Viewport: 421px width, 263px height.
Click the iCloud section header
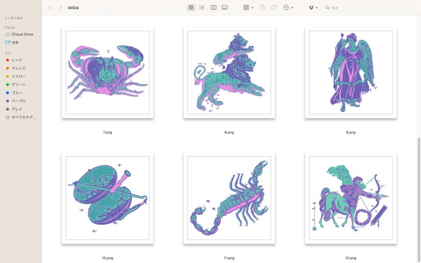coord(10,28)
